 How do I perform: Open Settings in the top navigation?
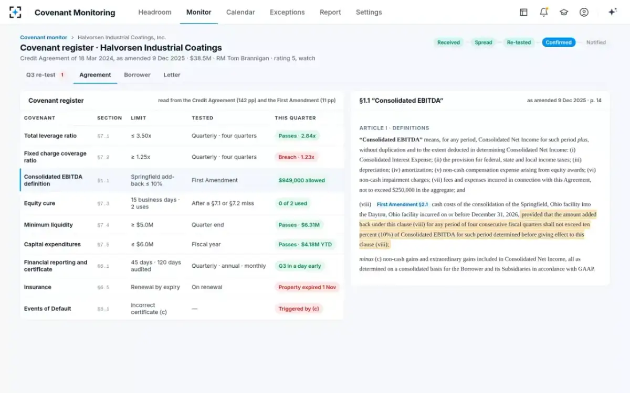pos(369,12)
